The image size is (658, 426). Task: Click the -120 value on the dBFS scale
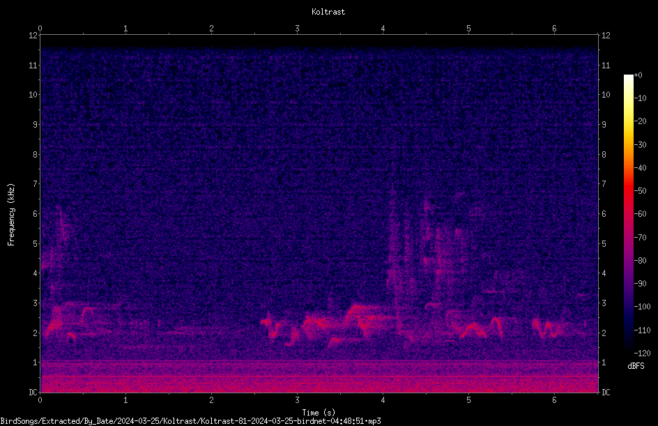[x=642, y=353]
